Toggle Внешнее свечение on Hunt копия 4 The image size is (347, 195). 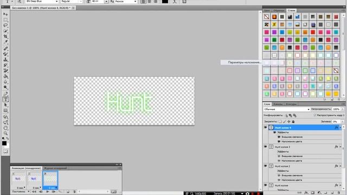pos(279,137)
